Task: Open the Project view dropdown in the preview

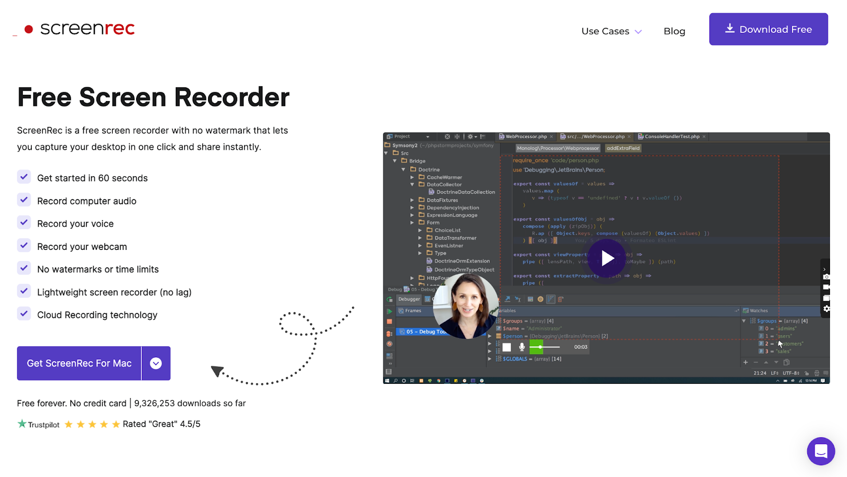Action: (x=428, y=137)
